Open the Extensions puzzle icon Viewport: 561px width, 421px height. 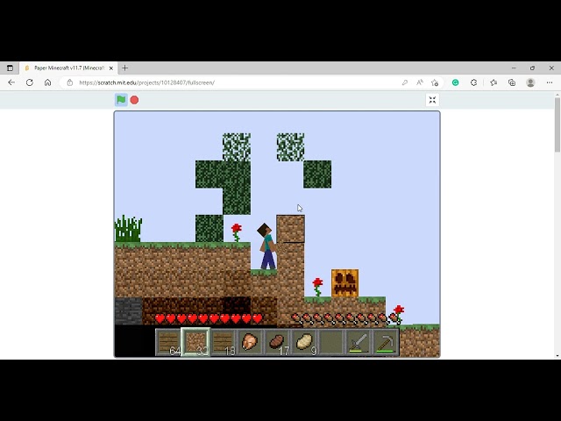(x=473, y=82)
